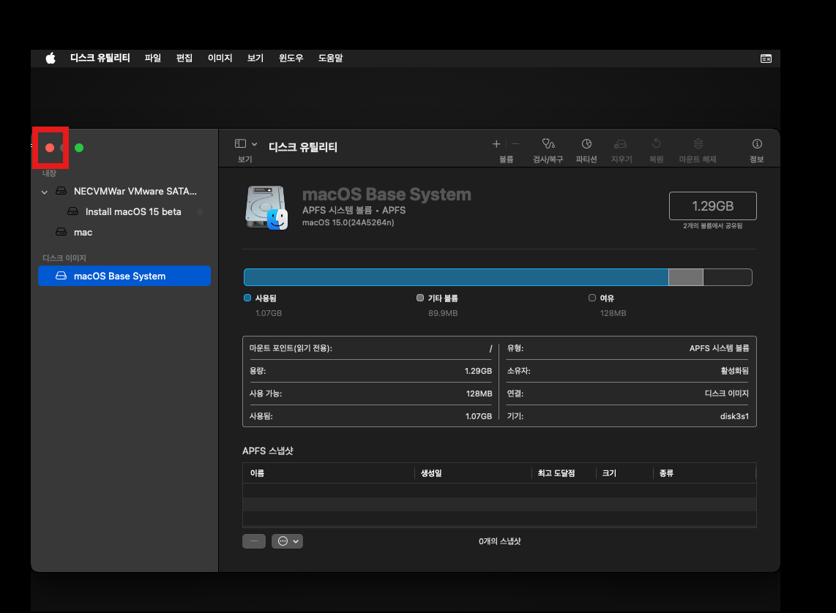836x613 pixels.
Task: Click the 디스크 이미지 connection value
Action: click(727, 393)
